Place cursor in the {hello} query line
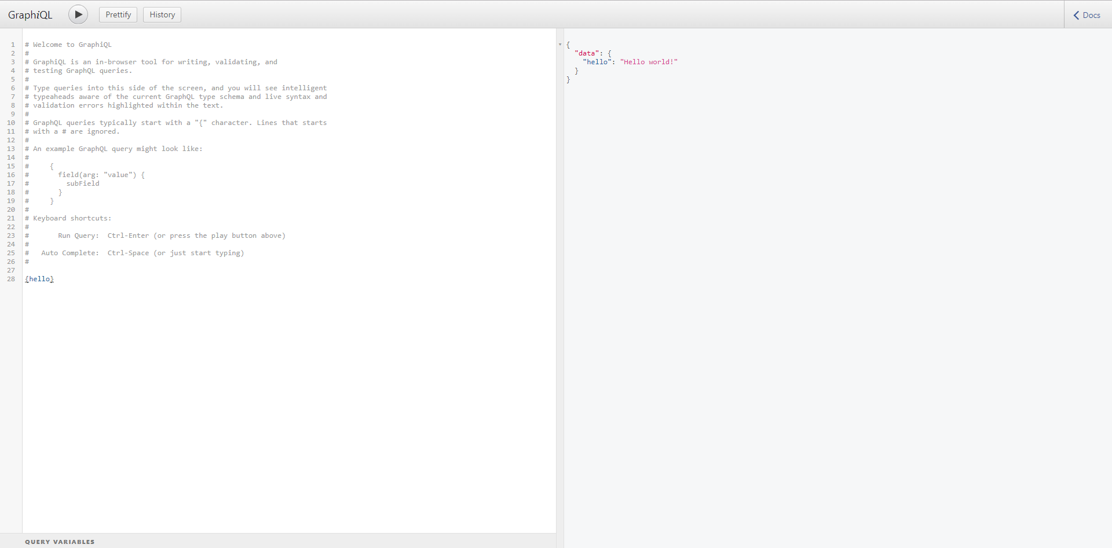Screen dimensions: 1112x548 [39, 279]
